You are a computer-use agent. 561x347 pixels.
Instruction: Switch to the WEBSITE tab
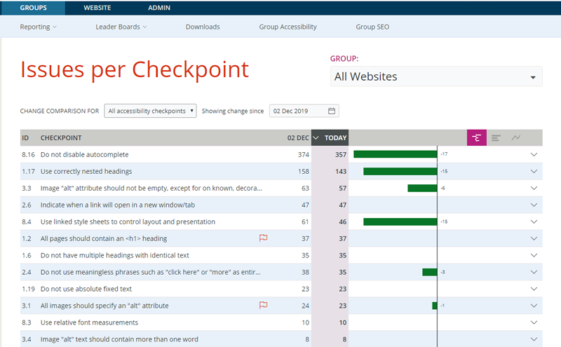pos(97,8)
